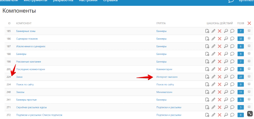
Task: Open group link Комментарии
Action: click(164, 69)
